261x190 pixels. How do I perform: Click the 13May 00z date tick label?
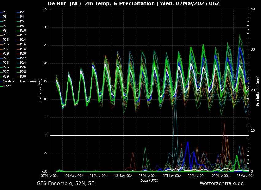pos(123,176)
